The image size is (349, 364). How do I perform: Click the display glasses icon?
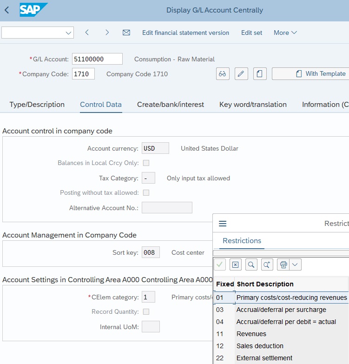[x=223, y=74]
